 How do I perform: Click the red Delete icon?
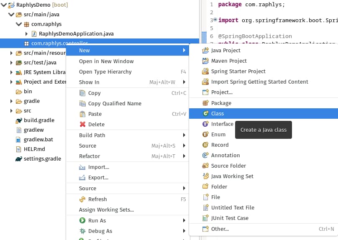82,124
